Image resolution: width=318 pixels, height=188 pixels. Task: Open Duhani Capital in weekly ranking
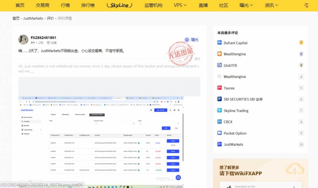coord(236,43)
